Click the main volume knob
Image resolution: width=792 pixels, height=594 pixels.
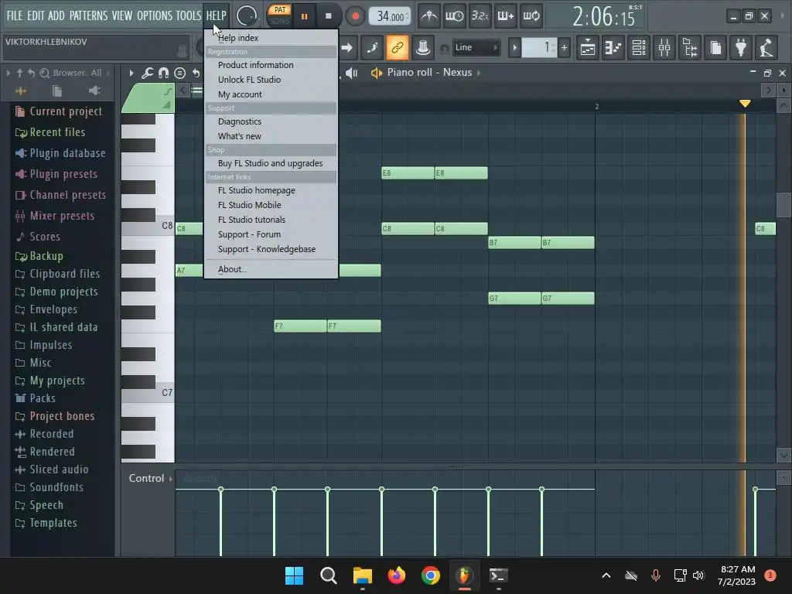(x=247, y=15)
